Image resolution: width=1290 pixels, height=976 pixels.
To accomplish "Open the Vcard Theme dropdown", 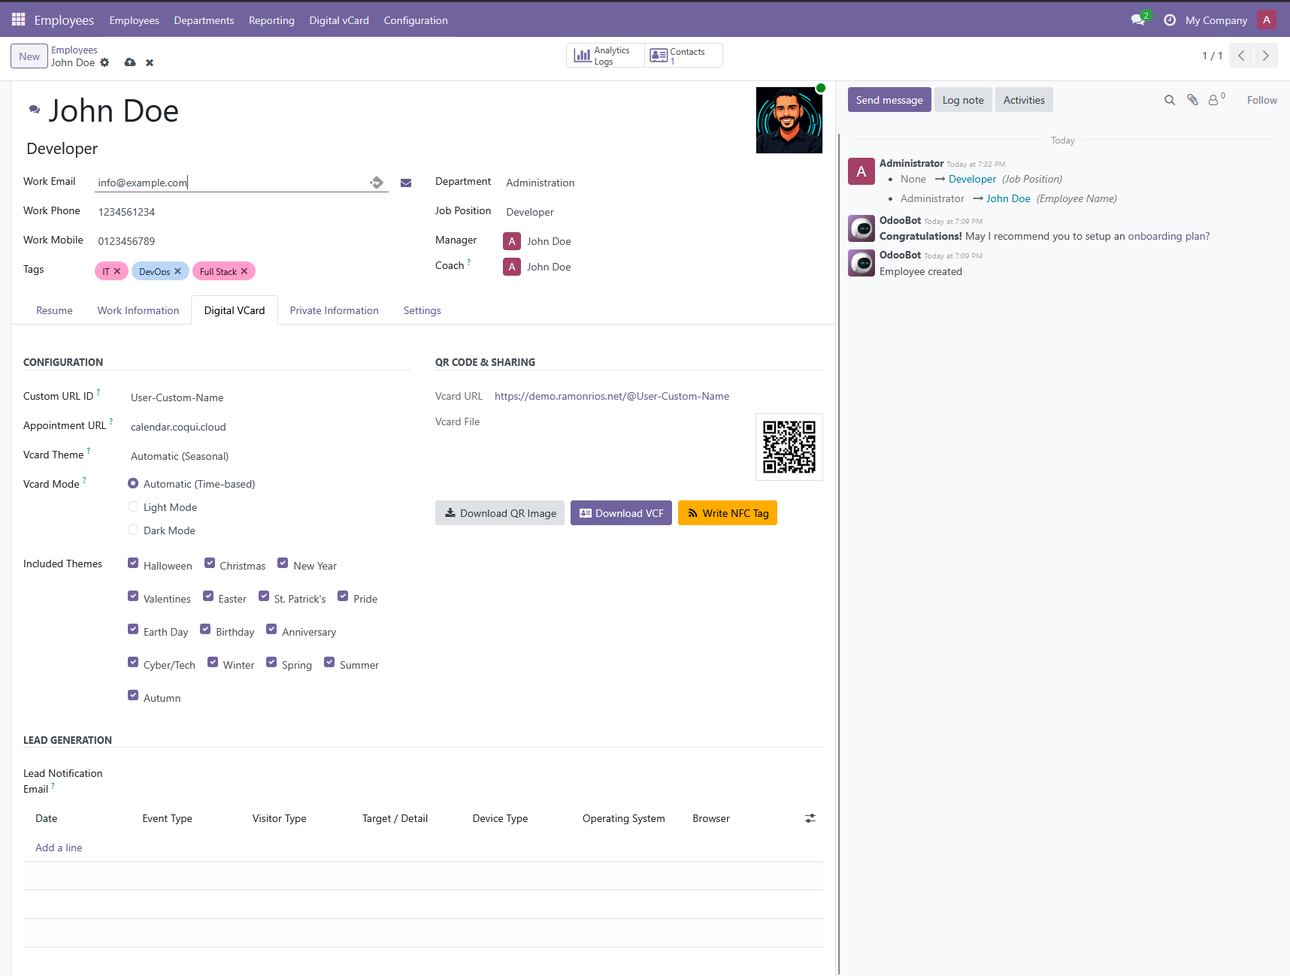I will point(268,456).
